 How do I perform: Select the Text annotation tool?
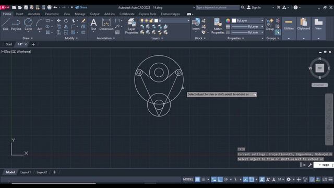tap(93, 25)
